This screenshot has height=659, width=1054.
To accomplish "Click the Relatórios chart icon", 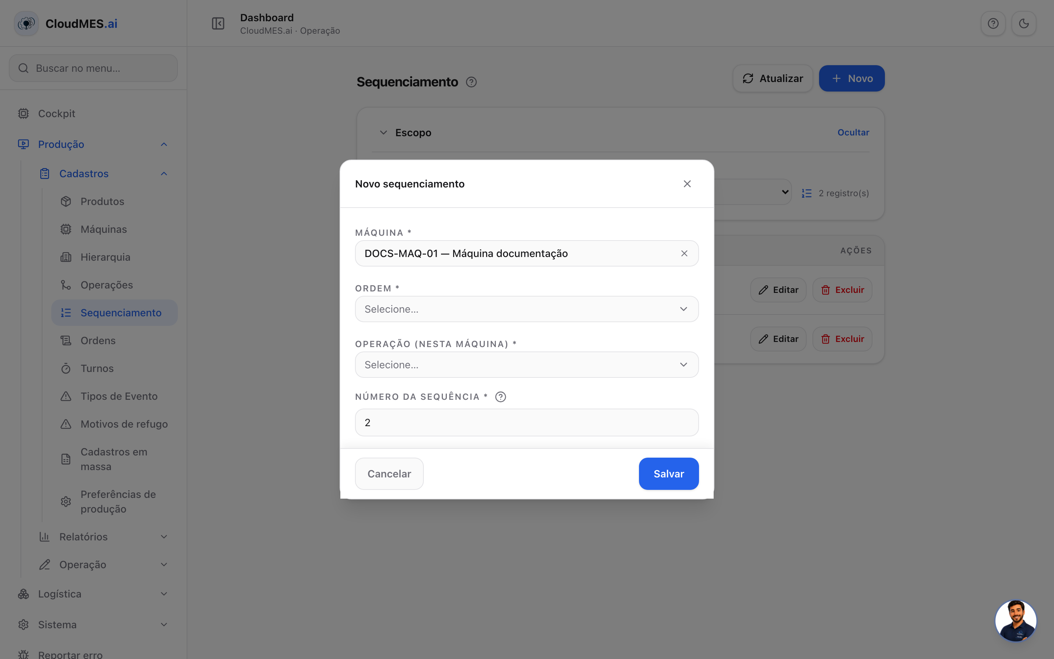I will (44, 536).
